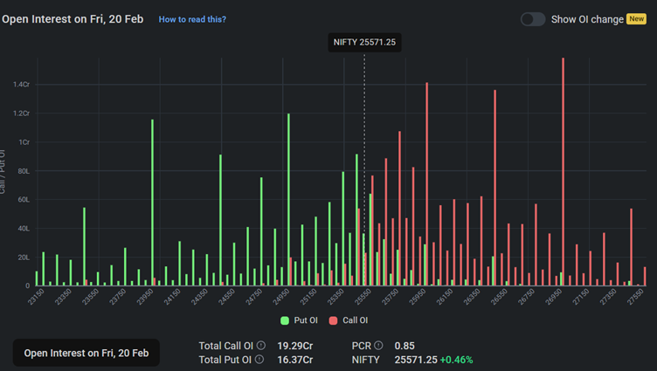Click the info icon beside Total Put OI

coord(259,360)
